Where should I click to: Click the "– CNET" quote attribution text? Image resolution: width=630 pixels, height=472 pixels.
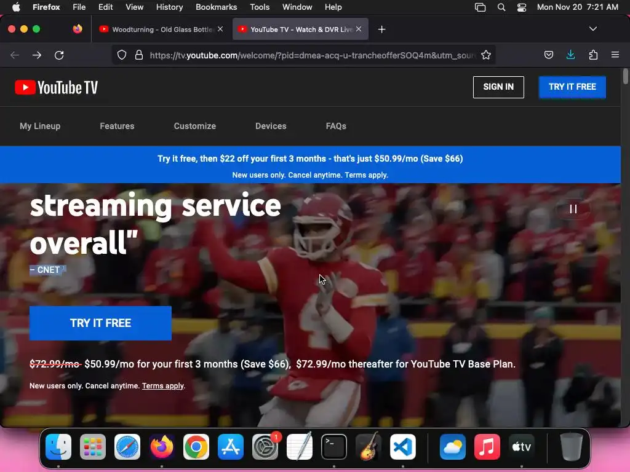(44, 270)
